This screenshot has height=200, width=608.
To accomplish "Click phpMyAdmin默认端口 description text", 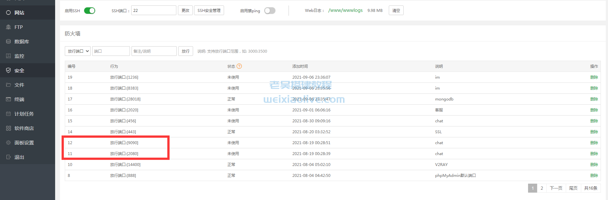I will coord(456,175).
